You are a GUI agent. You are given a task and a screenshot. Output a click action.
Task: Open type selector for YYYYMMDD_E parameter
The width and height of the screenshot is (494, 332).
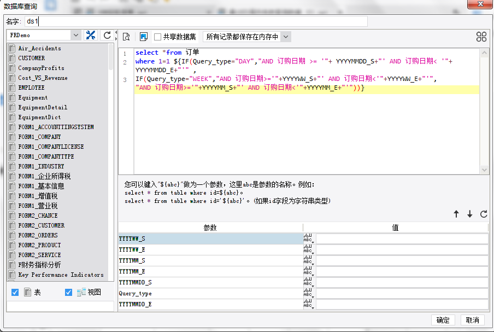309,304
